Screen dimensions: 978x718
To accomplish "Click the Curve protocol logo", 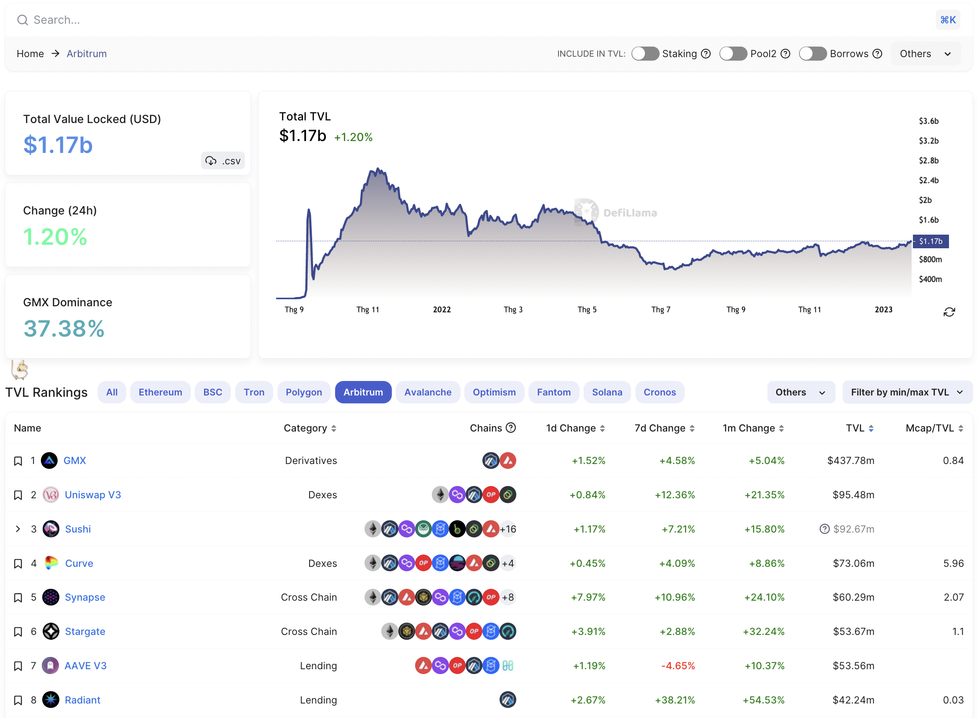I will [51, 563].
